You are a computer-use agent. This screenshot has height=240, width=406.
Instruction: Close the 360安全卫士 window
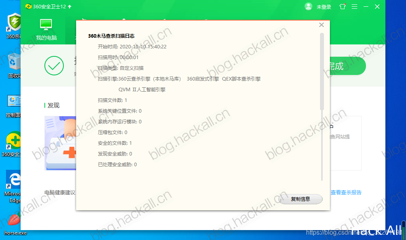click(377, 7)
